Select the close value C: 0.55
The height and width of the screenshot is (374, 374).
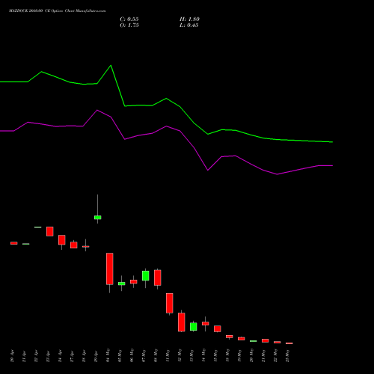[x=129, y=19]
